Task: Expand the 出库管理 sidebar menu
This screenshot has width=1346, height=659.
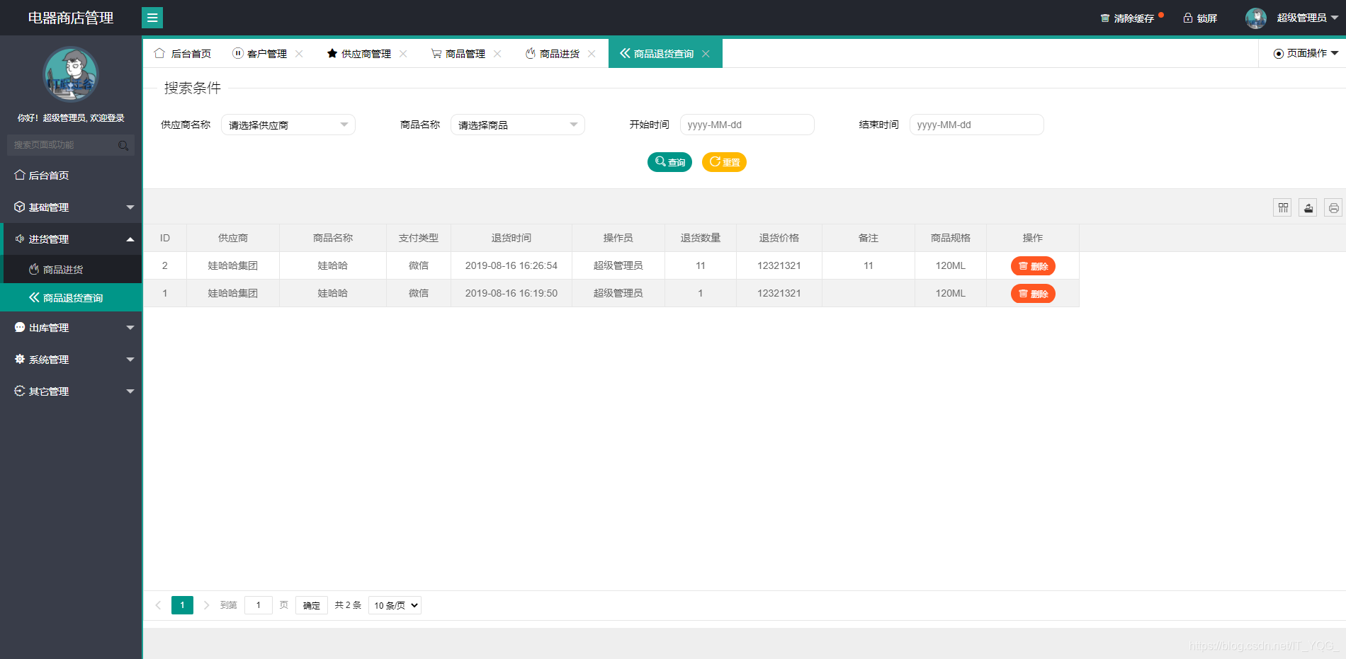Action: (x=48, y=327)
